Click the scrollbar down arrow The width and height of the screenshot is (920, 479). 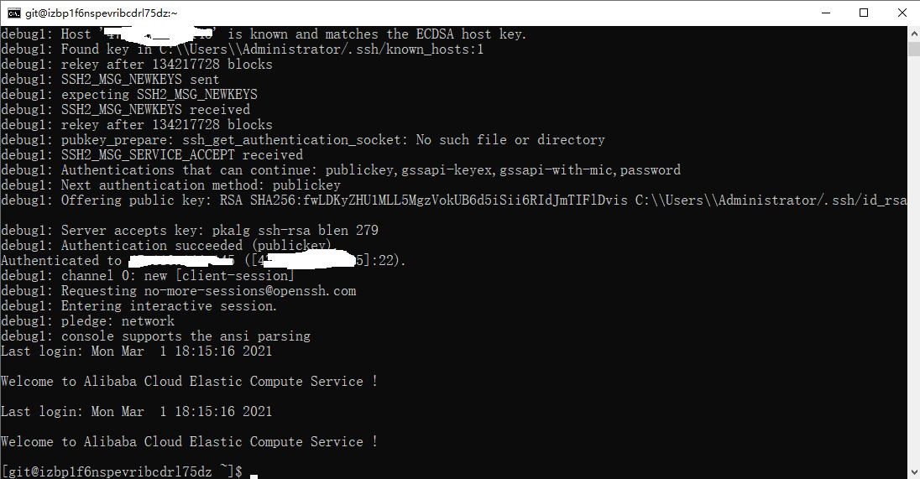coord(913,472)
